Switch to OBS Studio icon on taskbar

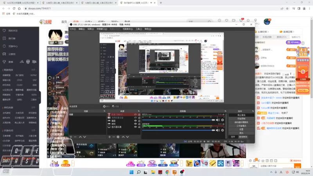(x=182, y=172)
